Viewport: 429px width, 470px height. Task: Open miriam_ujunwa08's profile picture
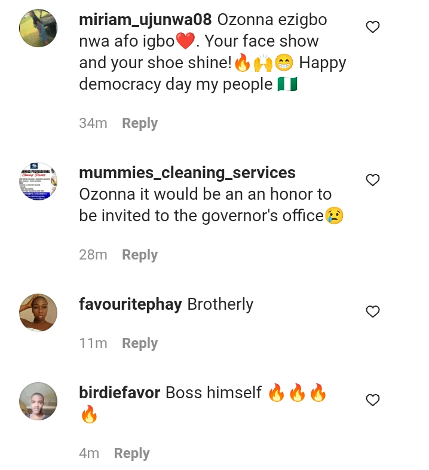(x=38, y=28)
